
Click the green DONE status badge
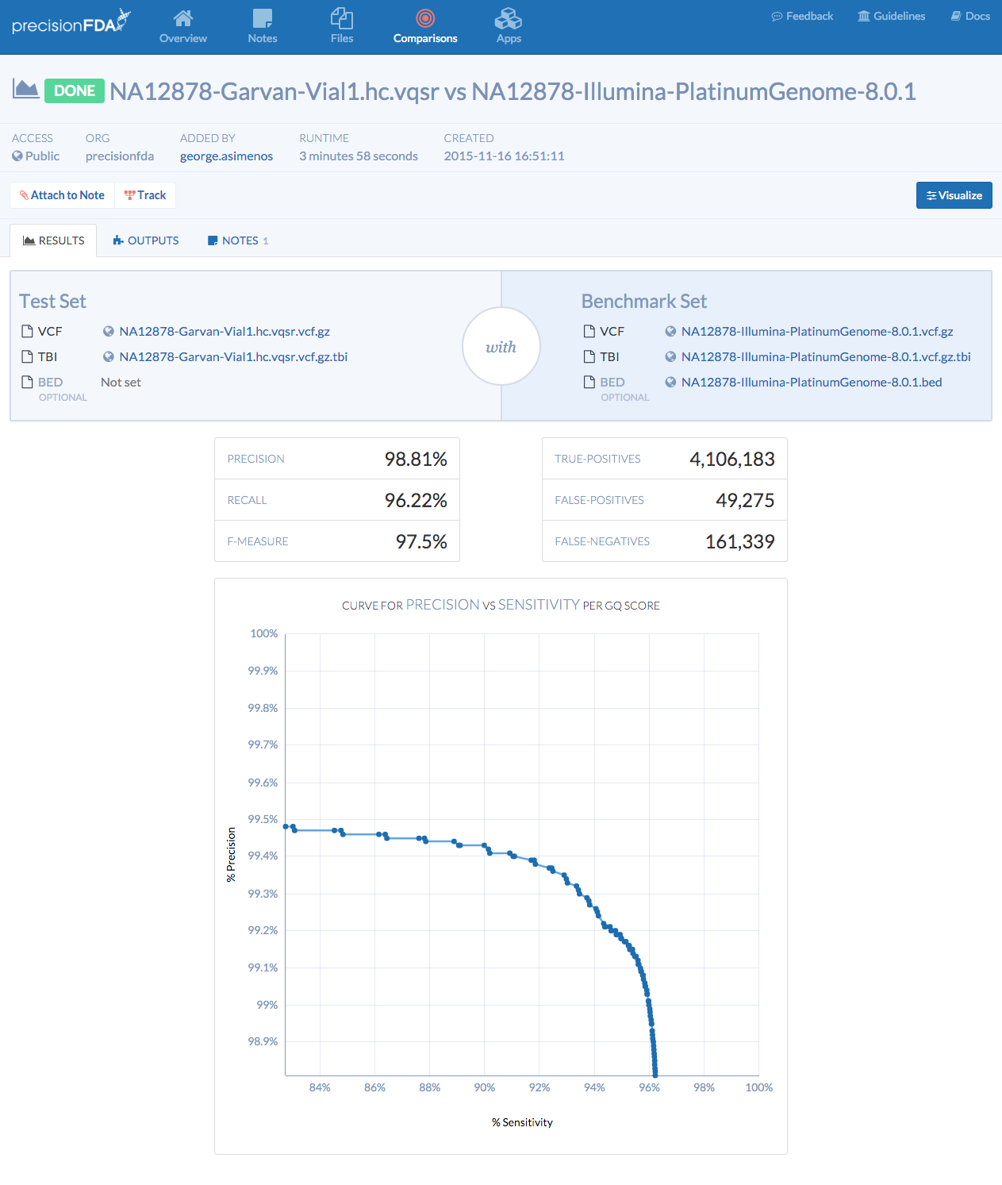(75, 90)
